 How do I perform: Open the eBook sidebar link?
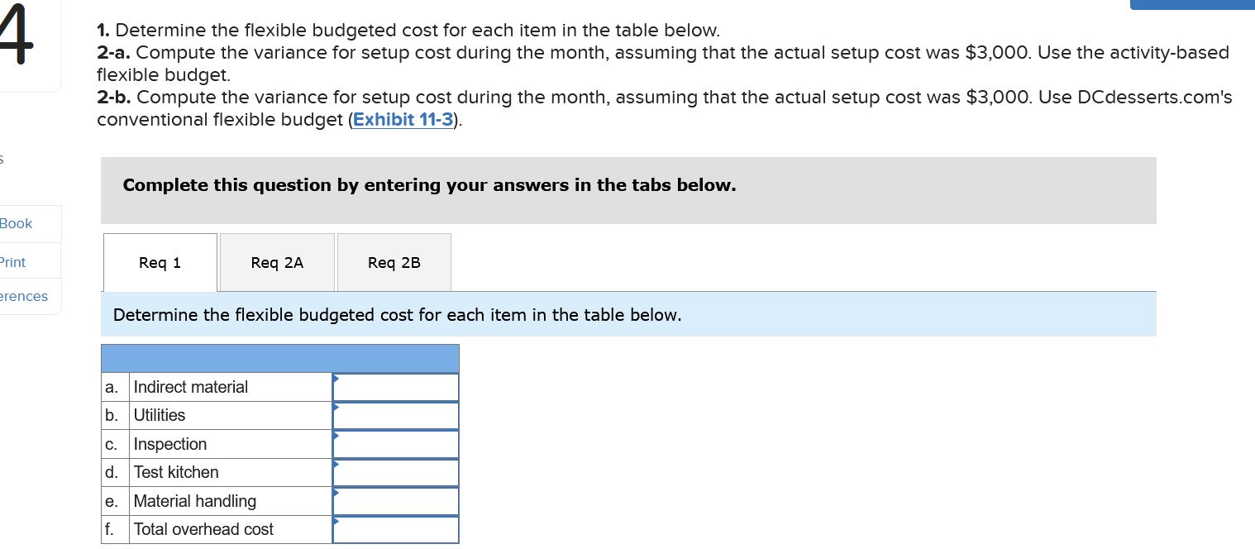(15, 223)
